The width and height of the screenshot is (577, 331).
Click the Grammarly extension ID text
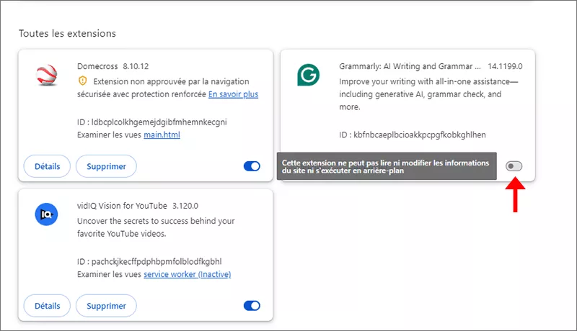click(413, 135)
